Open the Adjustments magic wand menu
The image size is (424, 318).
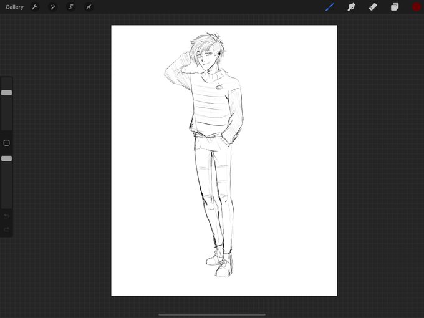point(53,7)
